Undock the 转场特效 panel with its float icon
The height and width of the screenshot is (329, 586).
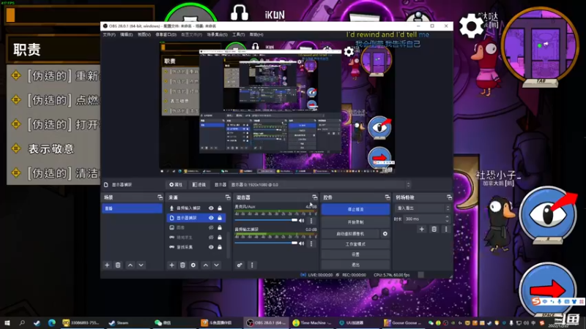[x=449, y=197]
